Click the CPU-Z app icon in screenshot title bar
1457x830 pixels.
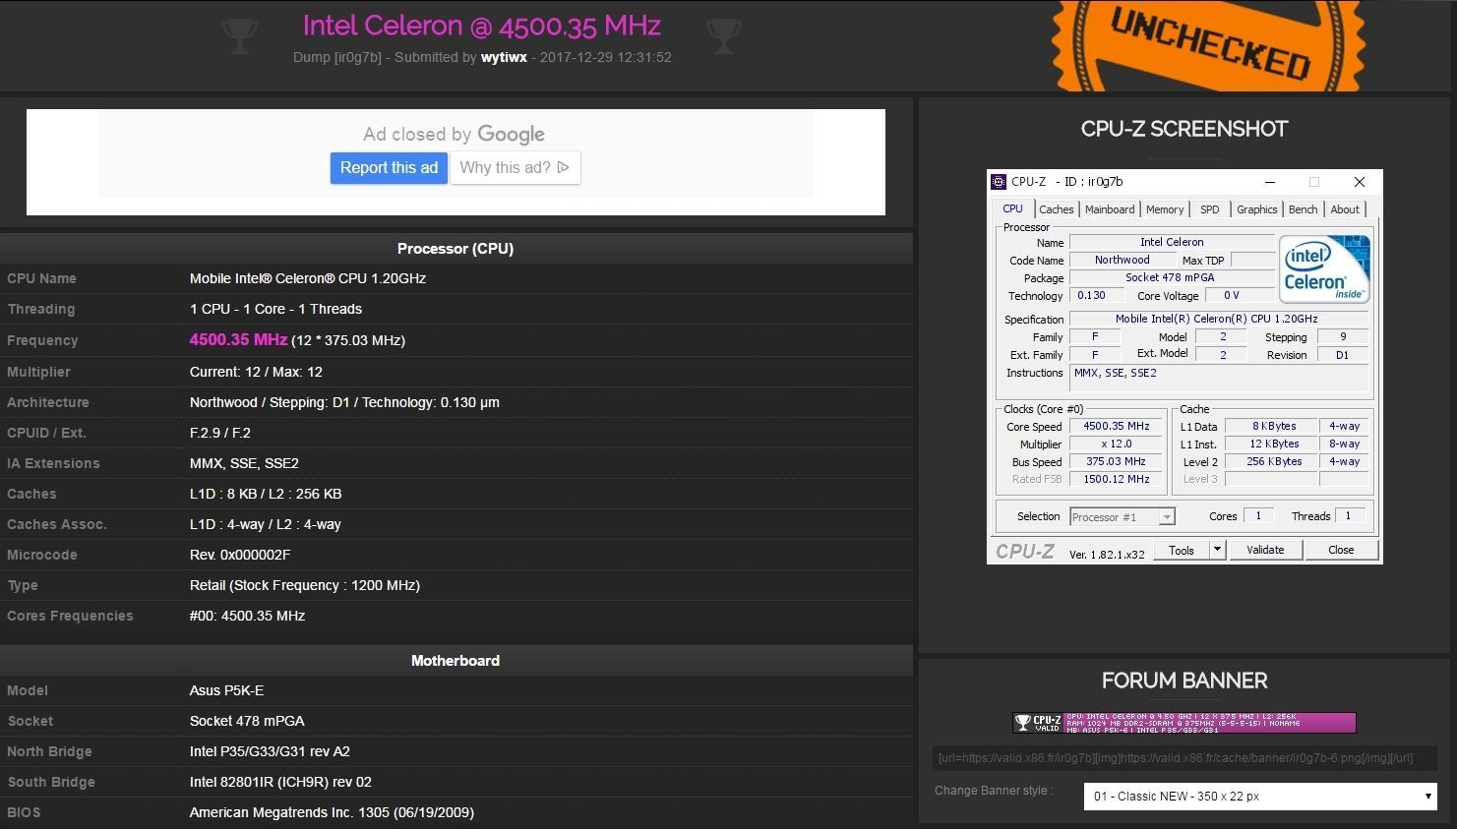click(x=999, y=182)
